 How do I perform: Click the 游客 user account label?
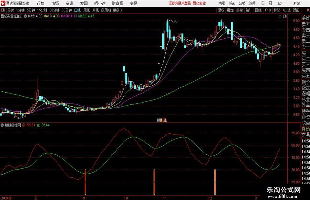click(x=296, y=3)
